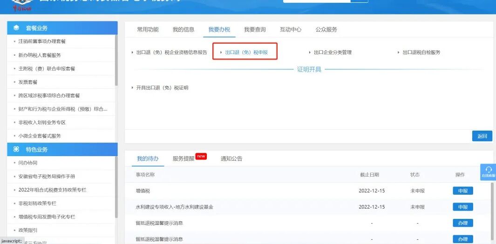496x244 pixels.
Task: Click 申报 button for 水利建设专项收入 row
Action: 463,207
